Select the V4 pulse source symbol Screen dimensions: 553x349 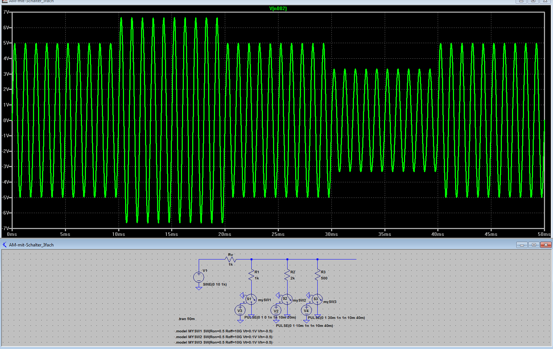point(306,311)
